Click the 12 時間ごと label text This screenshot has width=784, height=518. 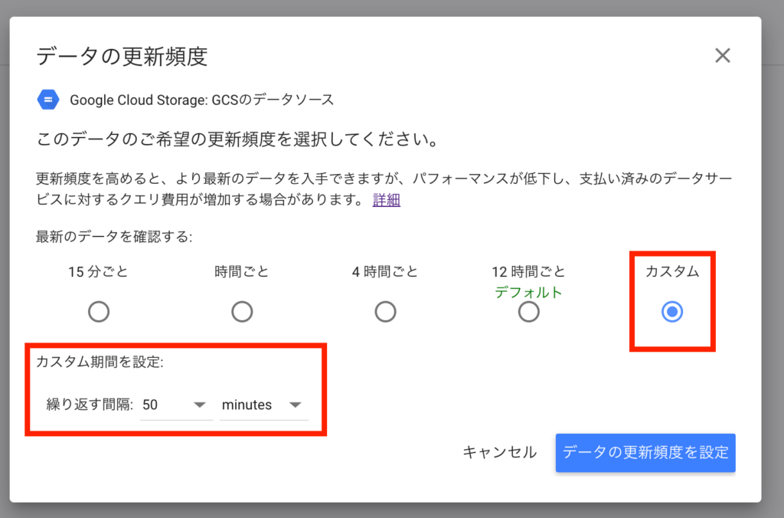(x=528, y=271)
